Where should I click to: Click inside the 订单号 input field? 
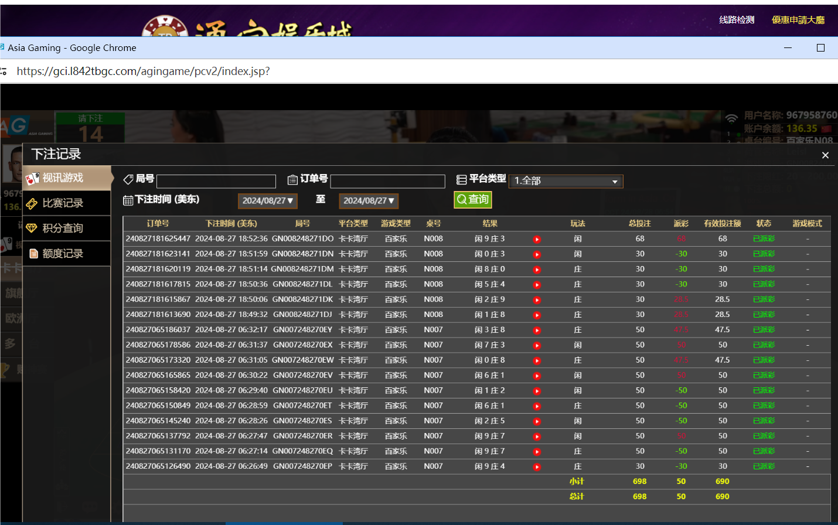tap(387, 181)
